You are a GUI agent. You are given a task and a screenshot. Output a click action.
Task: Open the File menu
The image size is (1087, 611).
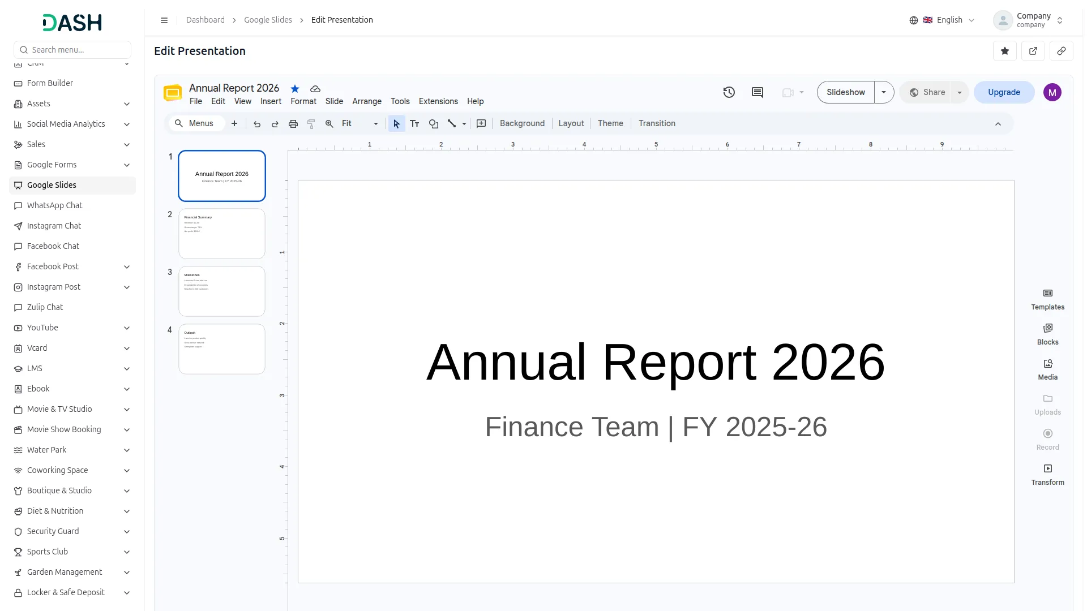(x=195, y=101)
